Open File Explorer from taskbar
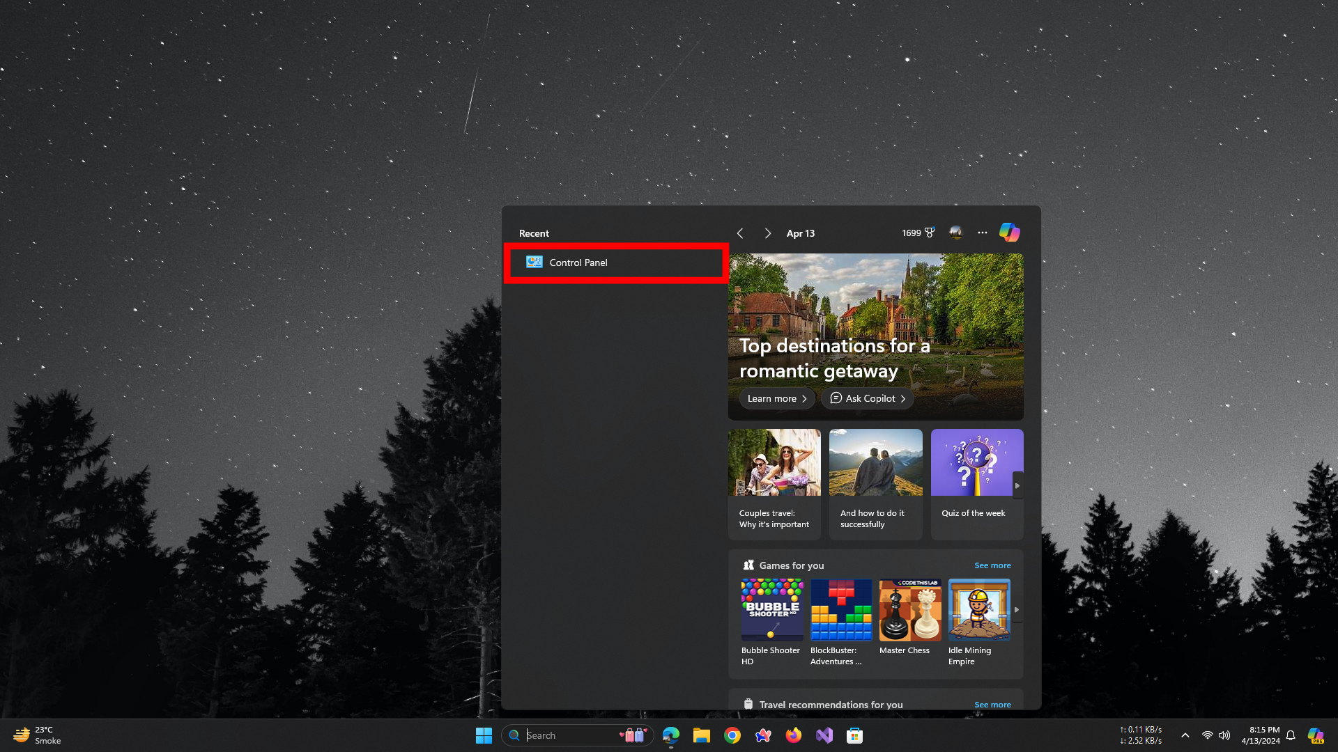Viewport: 1338px width, 752px height. click(x=701, y=735)
